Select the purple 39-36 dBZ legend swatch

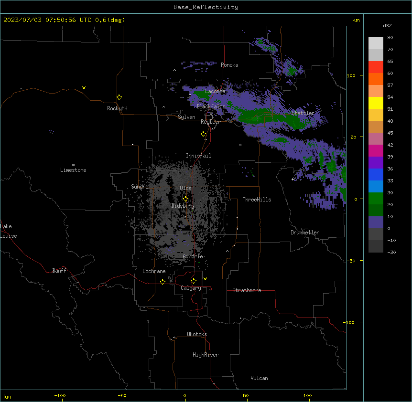[x=376, y=163]
